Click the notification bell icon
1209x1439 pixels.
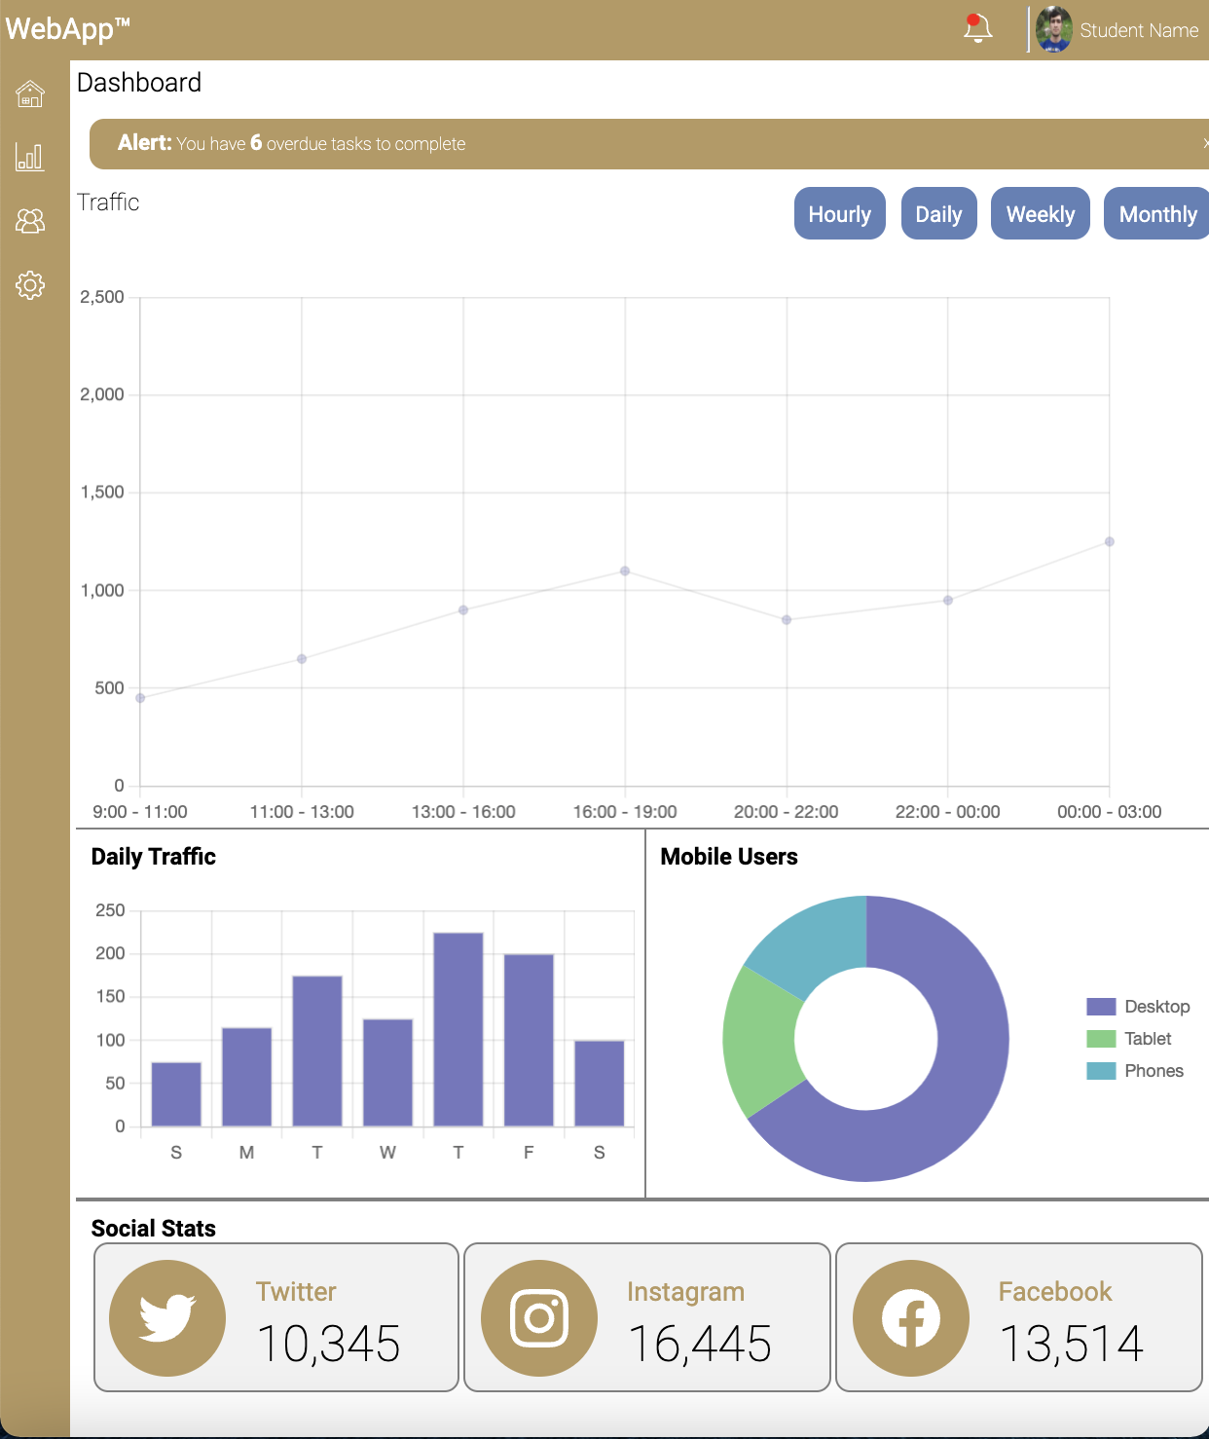(977, 29)
